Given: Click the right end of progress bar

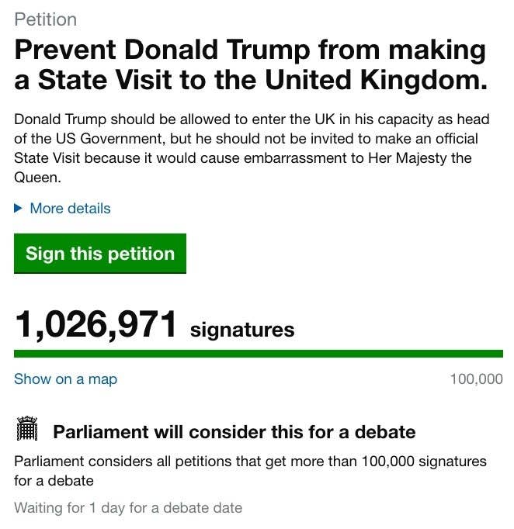Looking at the screenshot, I should point(499,354).
